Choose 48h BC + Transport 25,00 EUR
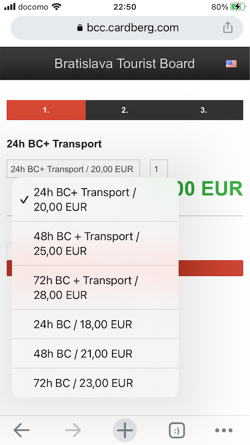250x445 pixels. pyautogui.click(x=95, y=243)
